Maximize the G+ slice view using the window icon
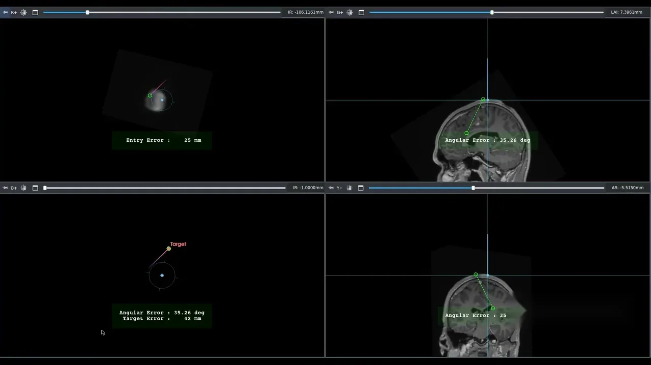651x365 pixels. click(x=362, y=12)
